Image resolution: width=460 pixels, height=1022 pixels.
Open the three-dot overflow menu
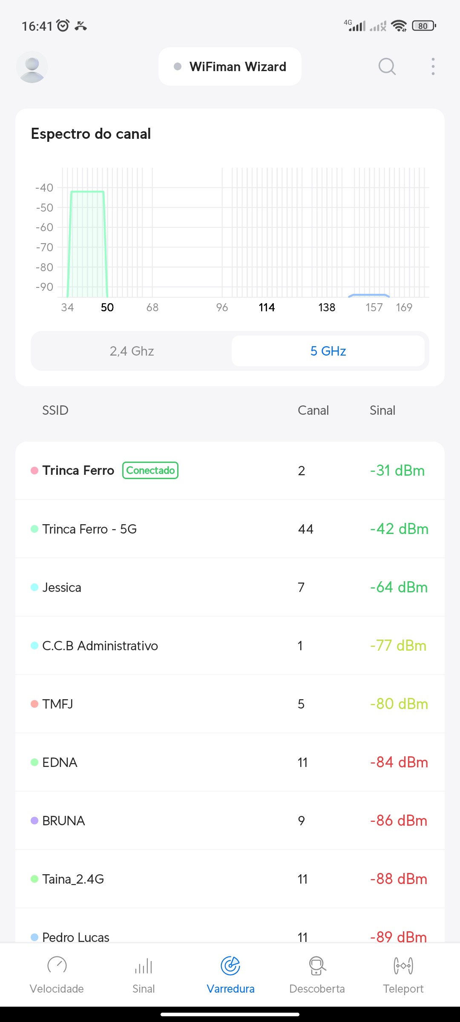[x=433, y=66]
